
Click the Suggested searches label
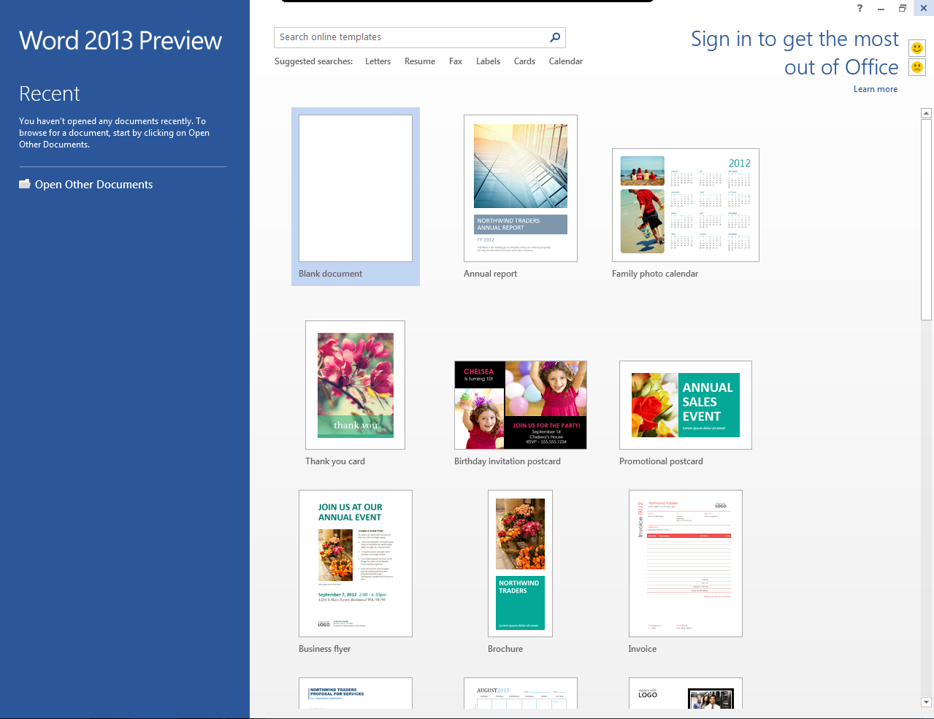(x=313, y=61)
